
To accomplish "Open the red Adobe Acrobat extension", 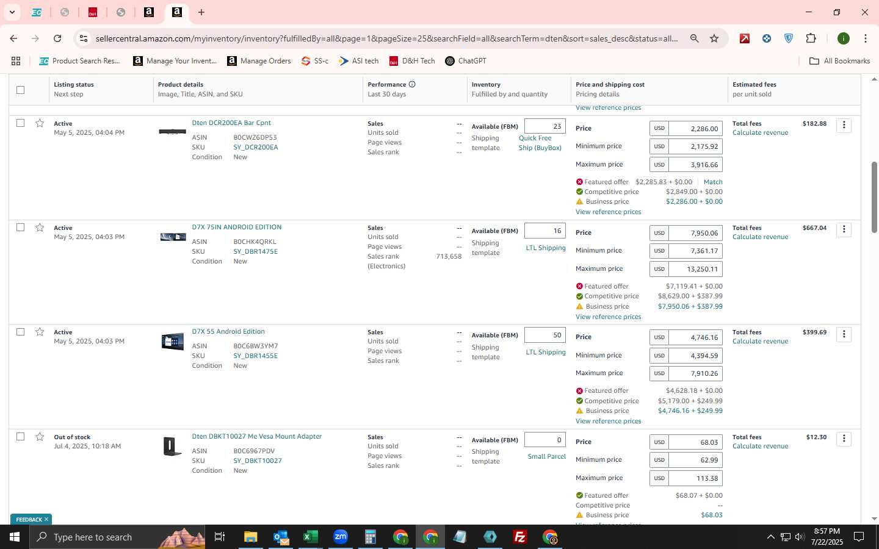I will click(x=745, y=38).
